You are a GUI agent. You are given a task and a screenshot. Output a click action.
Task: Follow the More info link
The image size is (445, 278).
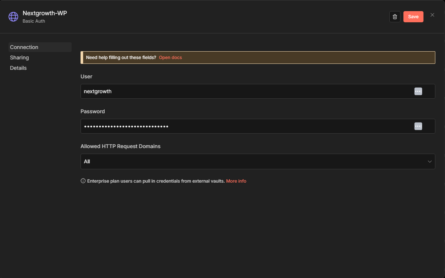pos(236,181)
